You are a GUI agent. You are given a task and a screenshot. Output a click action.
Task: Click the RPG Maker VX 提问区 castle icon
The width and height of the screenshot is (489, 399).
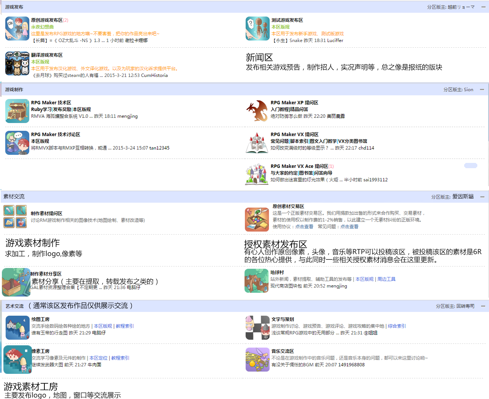coord(258,143)
